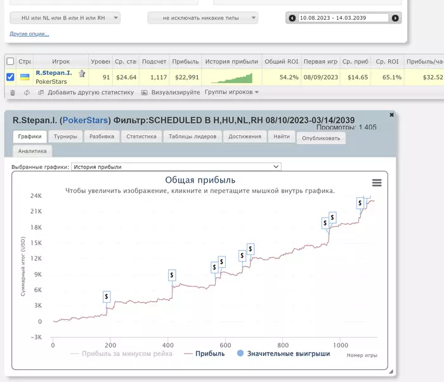The image size is (444, 382).
Task: Click 'Визуализируйте' button
Action: [171, 93]
